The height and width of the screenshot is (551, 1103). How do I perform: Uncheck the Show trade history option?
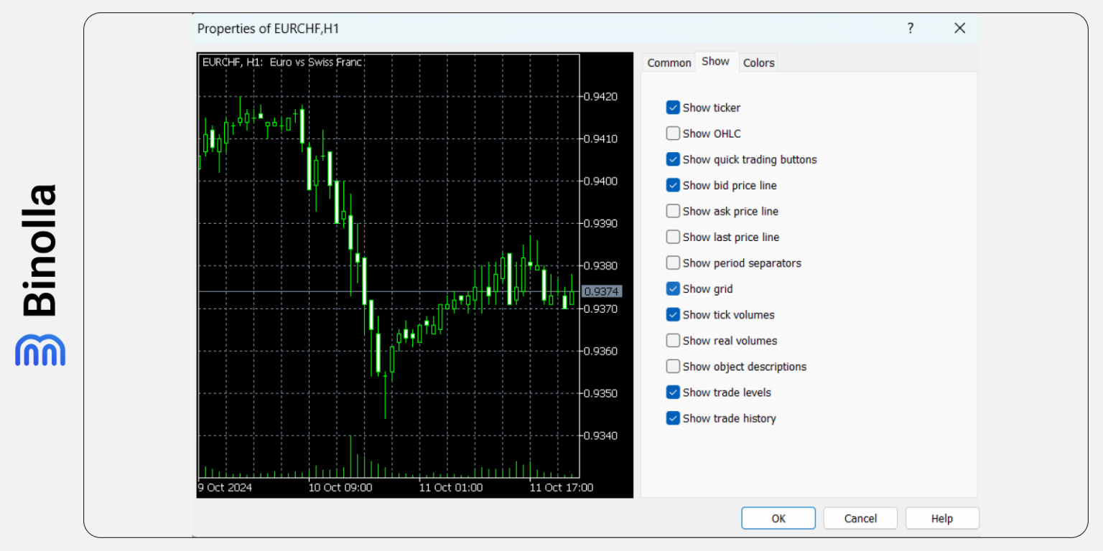coord(673,418)
